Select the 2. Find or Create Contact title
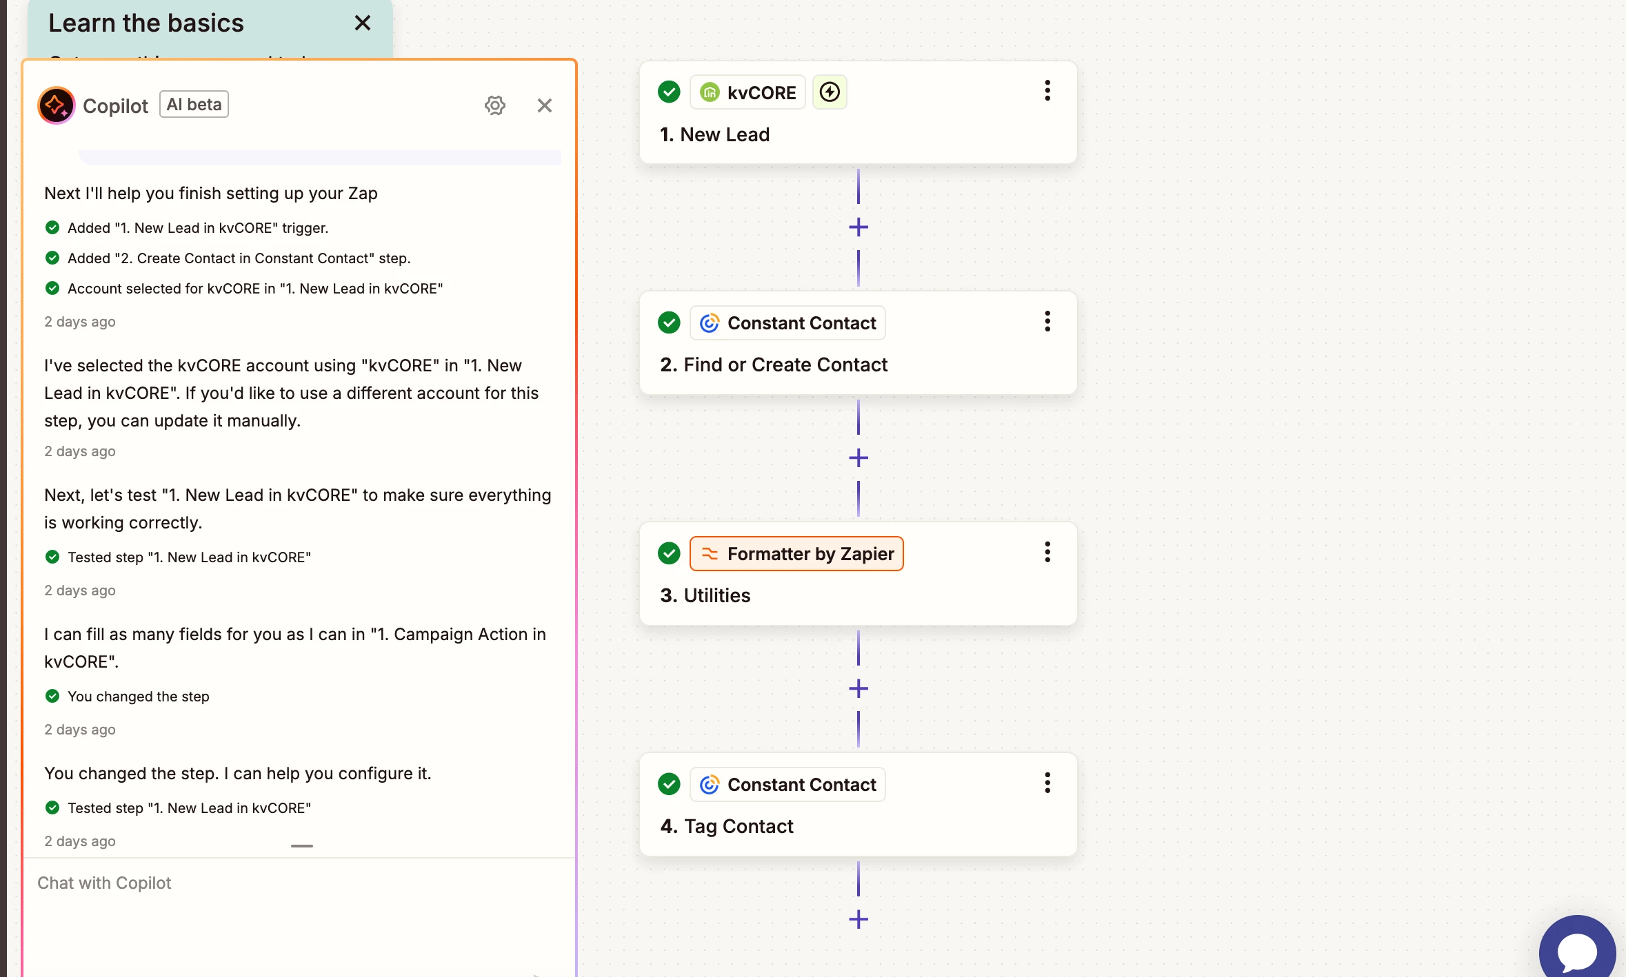This screenshot has width=1626, height=977. pyautogui.click(x=774, y=365)
